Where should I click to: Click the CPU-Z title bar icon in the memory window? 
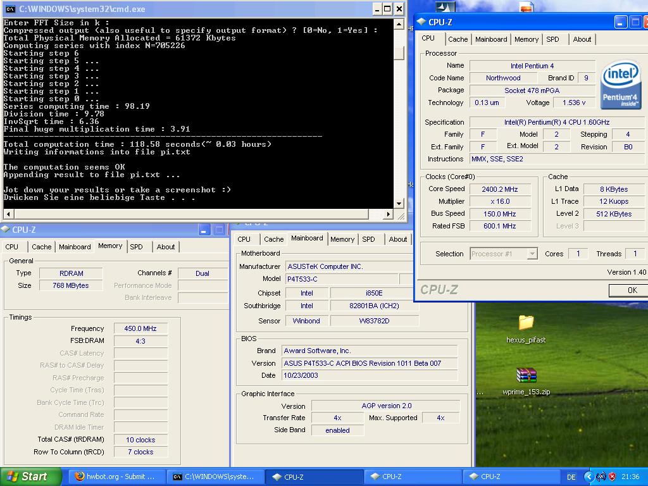tap(5, 229)
